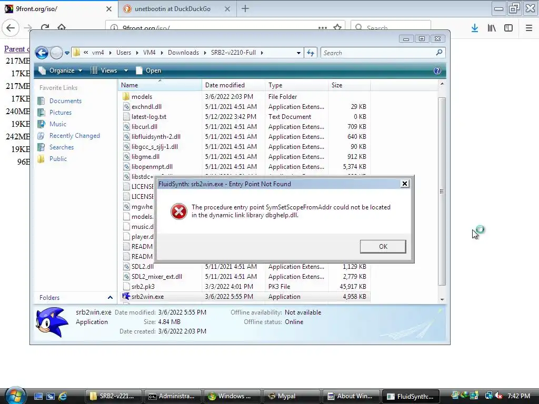This screenshot has width=539, height=404.
Task: Open browser downloads arrow icon
Action: tap(475, 28)
